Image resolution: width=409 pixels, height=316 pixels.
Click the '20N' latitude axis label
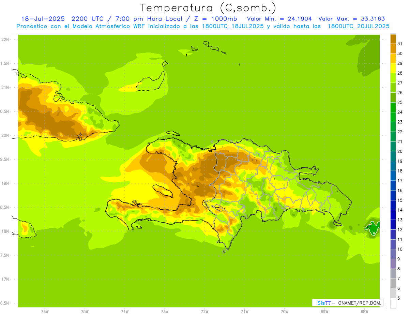click(x=5, y=135)
